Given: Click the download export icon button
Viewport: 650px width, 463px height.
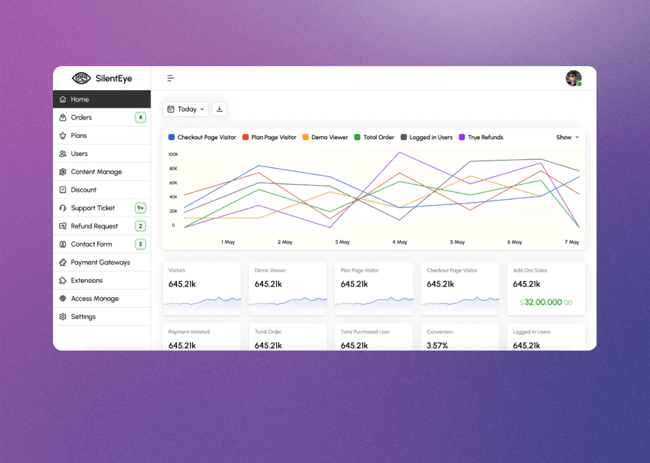Looking at the screenshot, I should pos(219,109).
